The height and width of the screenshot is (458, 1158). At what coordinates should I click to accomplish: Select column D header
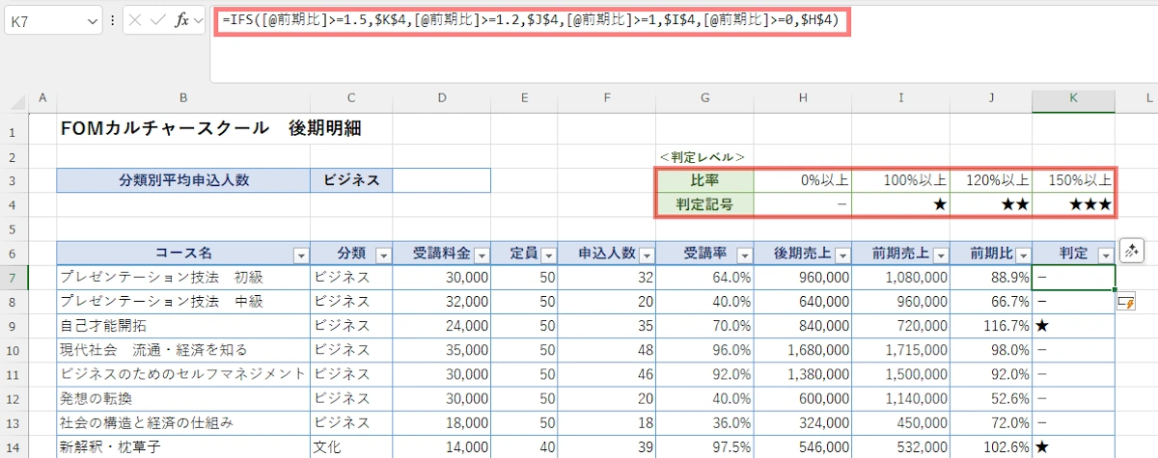[x=442, y=97]
